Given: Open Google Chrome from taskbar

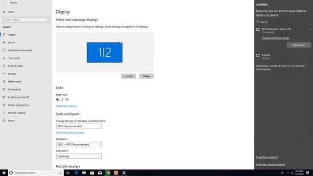Looking at the screenshot, I should pos(108,173).
